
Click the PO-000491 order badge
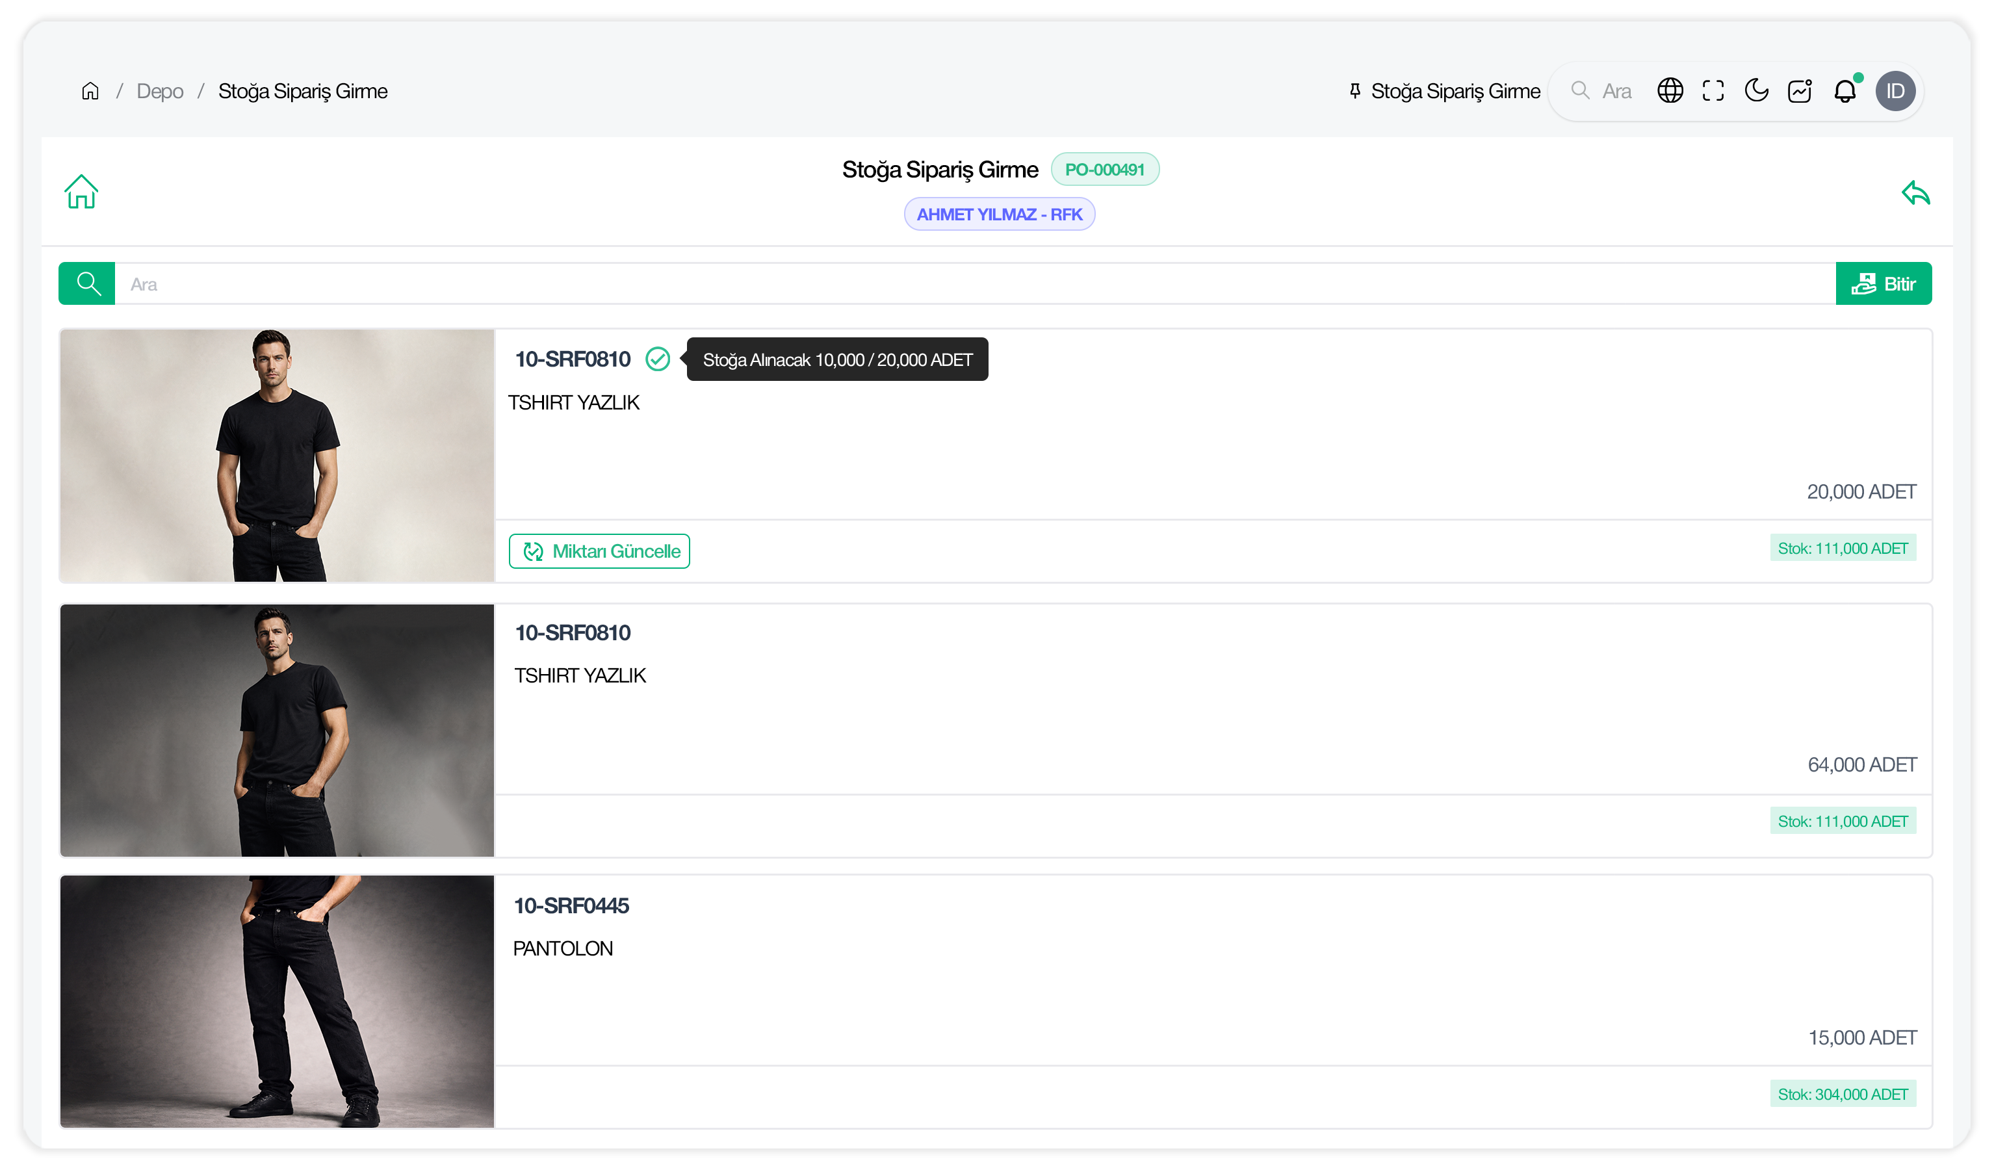(1104, 170)
